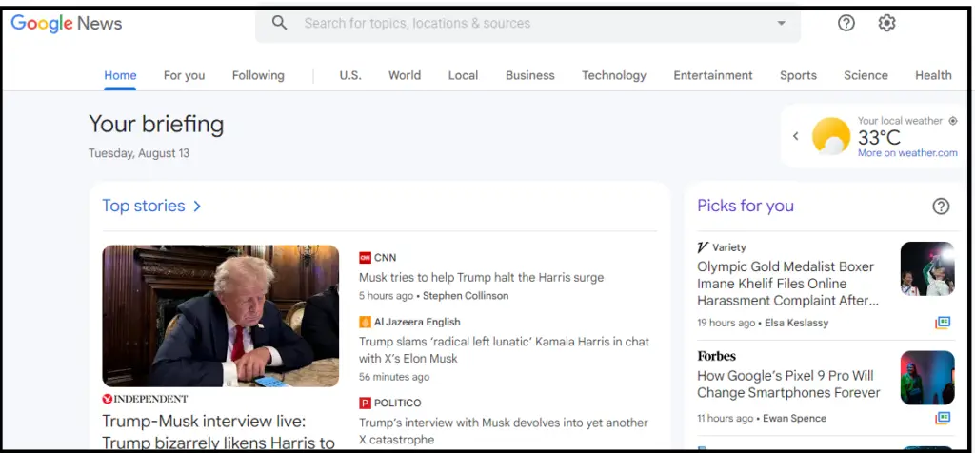Image resolution: width=975 pixels, height=453 pixels.
Task: Open the Help question mark icon
Action: point(846,23)
